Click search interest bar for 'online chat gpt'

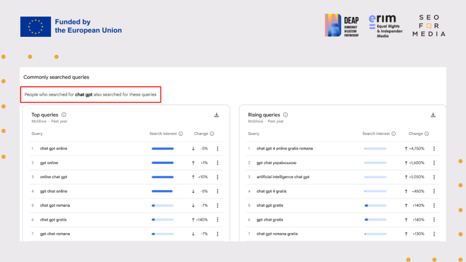click(162, 177)
